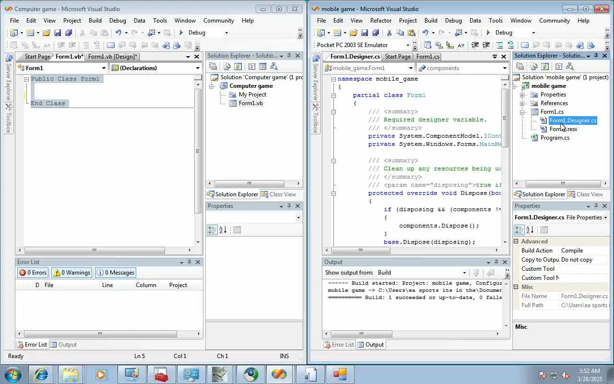
Task: Pin Output panel in mobile game window
Action: coord(496,262)
